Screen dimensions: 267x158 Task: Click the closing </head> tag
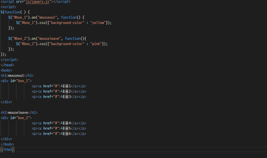(x=7, y=65)
